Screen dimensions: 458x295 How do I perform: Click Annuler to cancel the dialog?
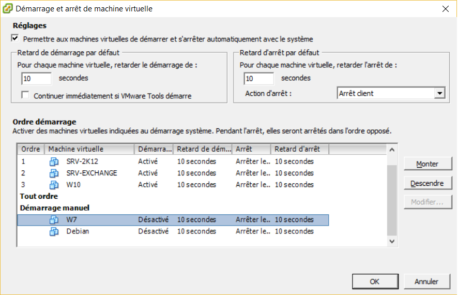coord(427,282)
